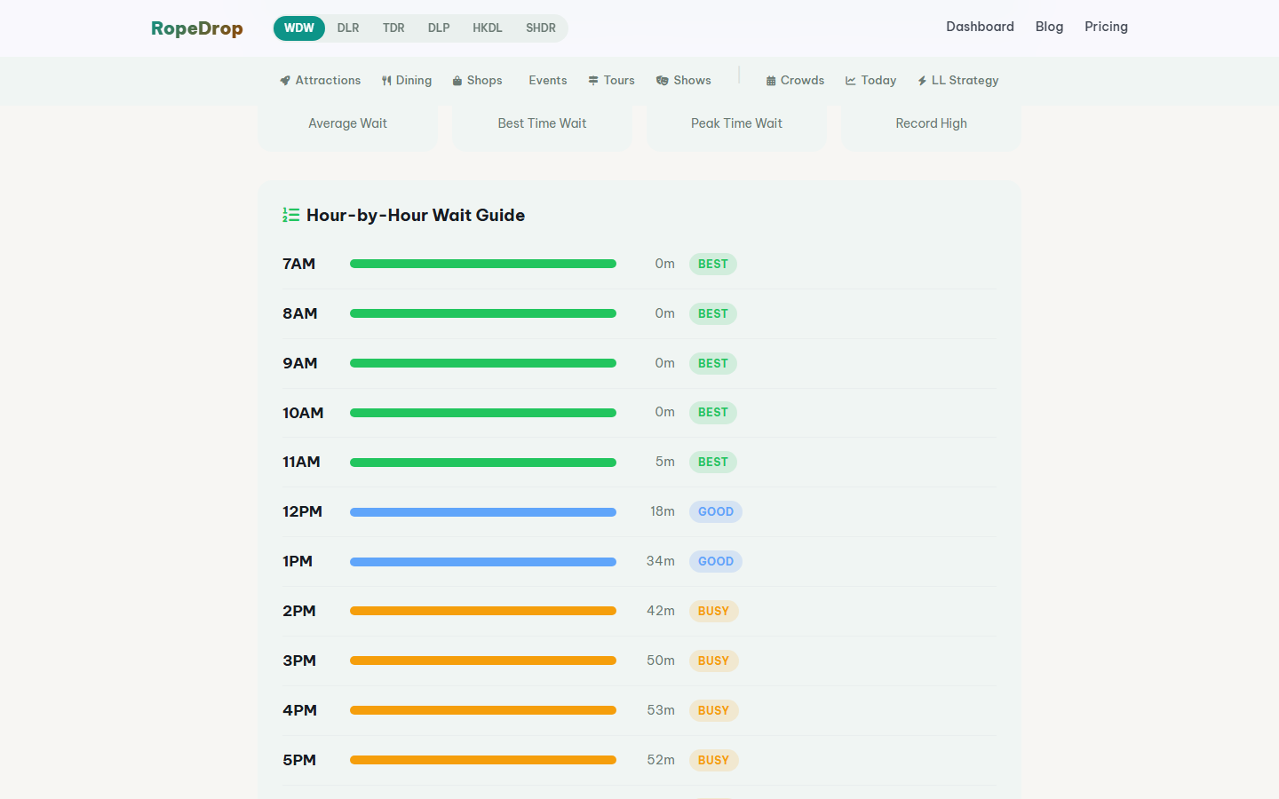The width and height of the screenshot is (1279, 799).
Task: Click the 18m wait value
Action: pyautogui.click(x=663, y=511)
